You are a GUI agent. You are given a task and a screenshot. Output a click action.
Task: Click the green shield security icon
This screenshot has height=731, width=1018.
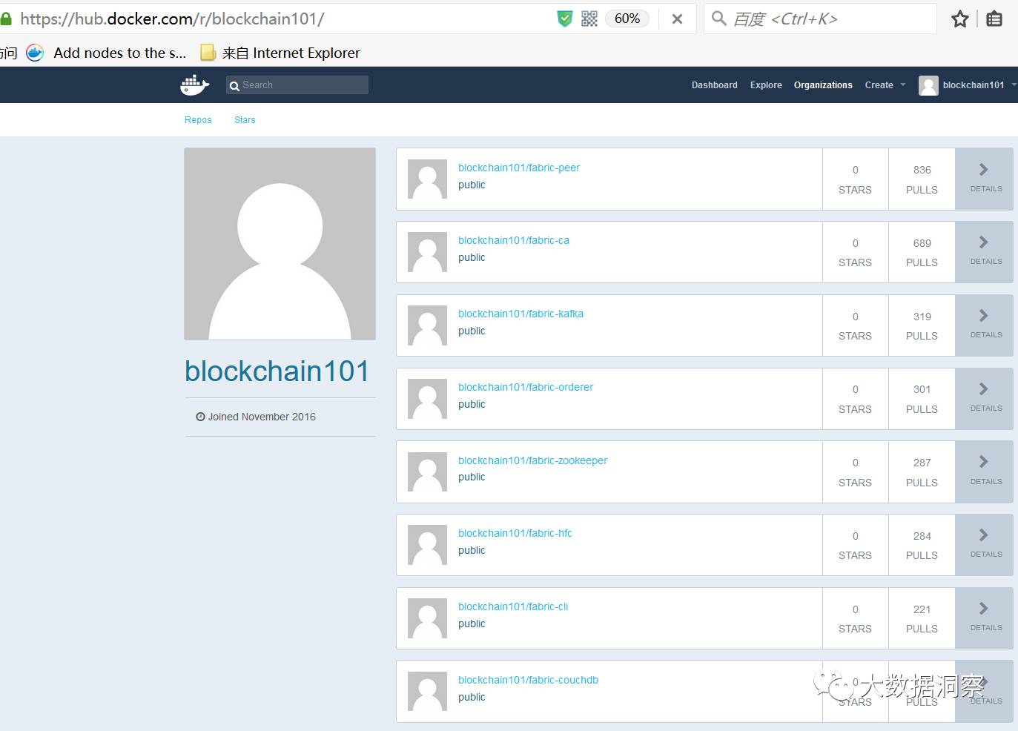tap(565, 19)
